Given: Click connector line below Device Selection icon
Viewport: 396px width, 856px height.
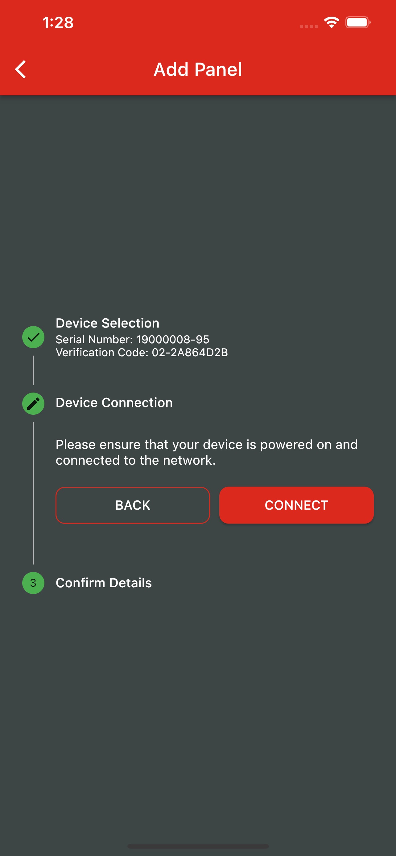Looking at the screenshot, I should click(x=33, y=370).
